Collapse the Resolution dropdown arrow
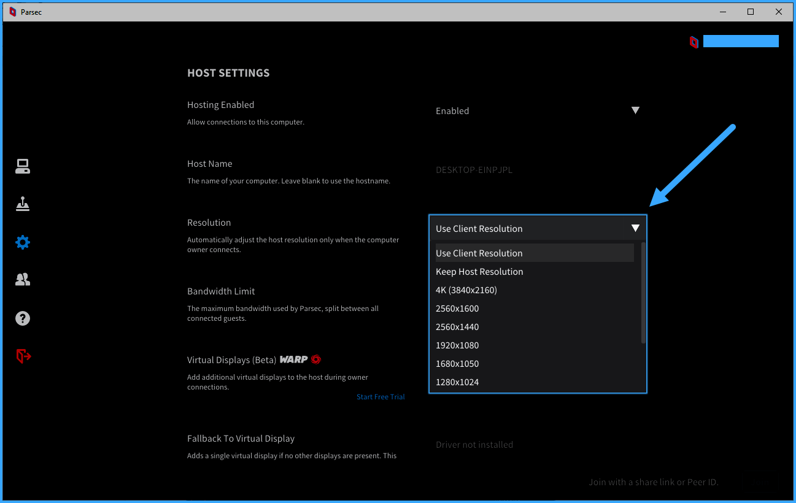Viewport: 796px width, 503px height. (635, 228)
